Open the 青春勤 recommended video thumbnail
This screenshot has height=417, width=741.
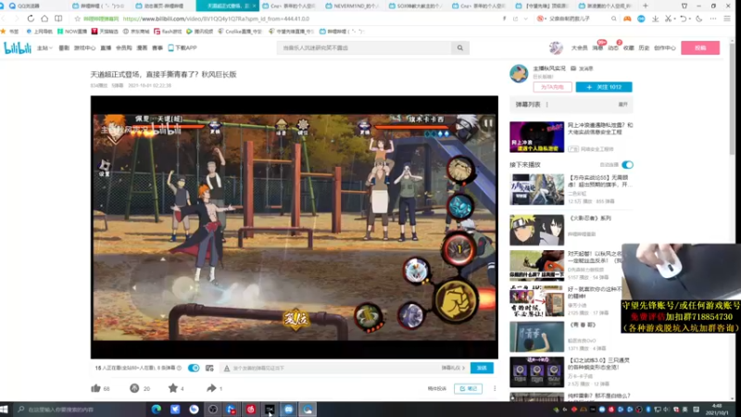click(x=536, y=336)
